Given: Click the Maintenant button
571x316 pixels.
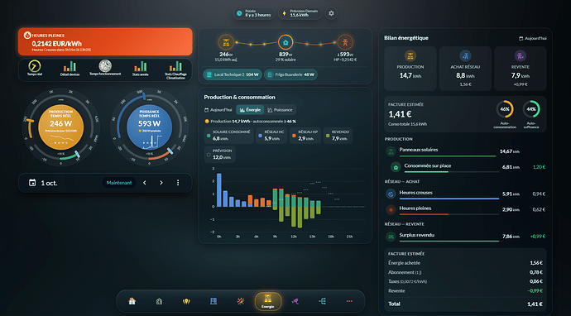Looking at the screenshot, I should coord(119,183).
